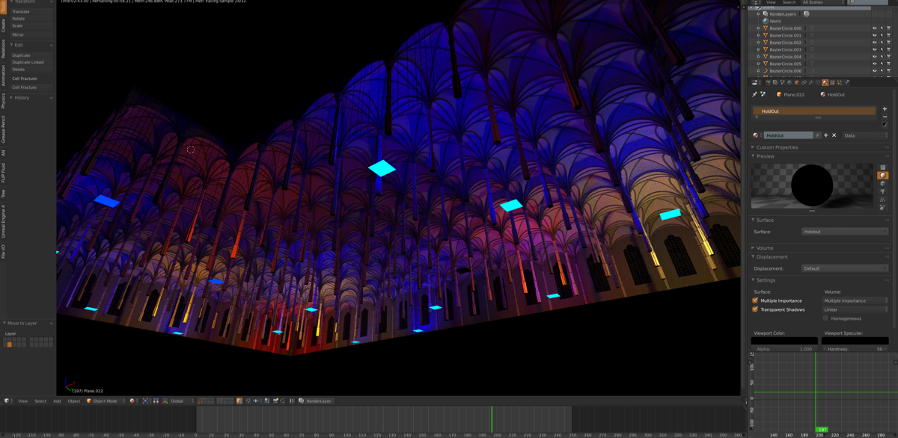Click the Delete button in Edit panel

[x=30, y=70]
